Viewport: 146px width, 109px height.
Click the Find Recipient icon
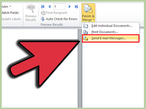tap(43, 13)
